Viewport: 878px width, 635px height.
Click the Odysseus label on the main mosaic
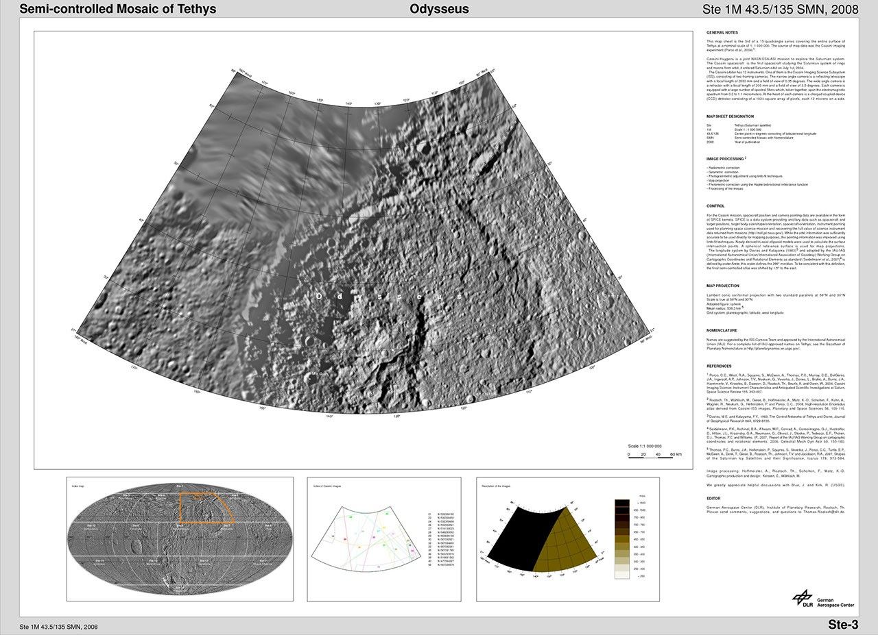click(x=389, y=296)
